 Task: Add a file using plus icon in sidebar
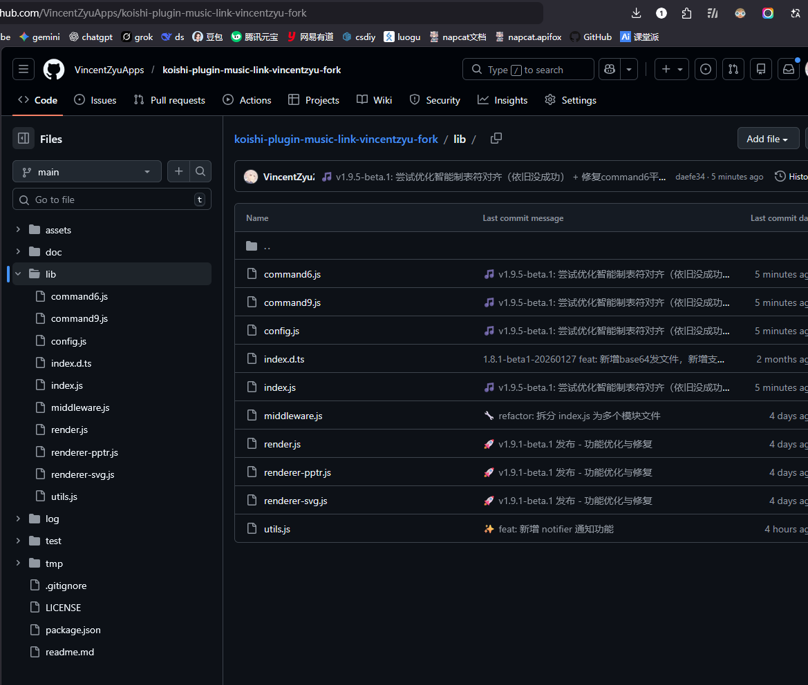click(178, 171)
